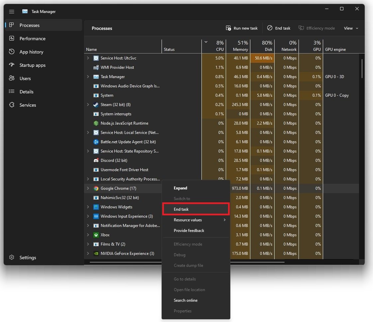Image resolution: width=373 pixels, height=322 pixels.
Task: Expand the Service Host: UtcSvc row
Action: pyautogui.click(x=88, y=58)
